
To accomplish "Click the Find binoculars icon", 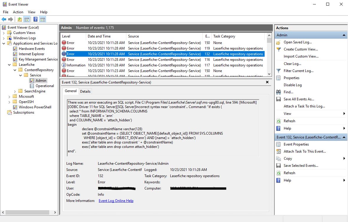I will tap(278, 92).
